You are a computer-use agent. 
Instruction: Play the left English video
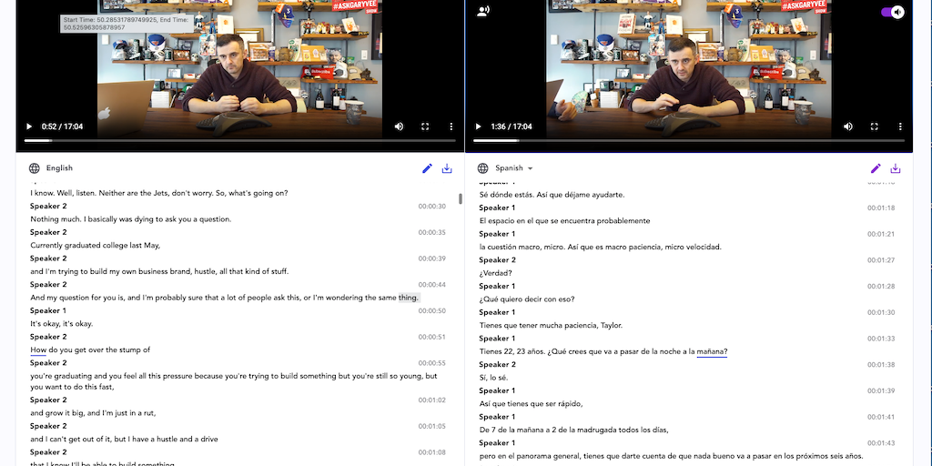click(x=28, y=127)
